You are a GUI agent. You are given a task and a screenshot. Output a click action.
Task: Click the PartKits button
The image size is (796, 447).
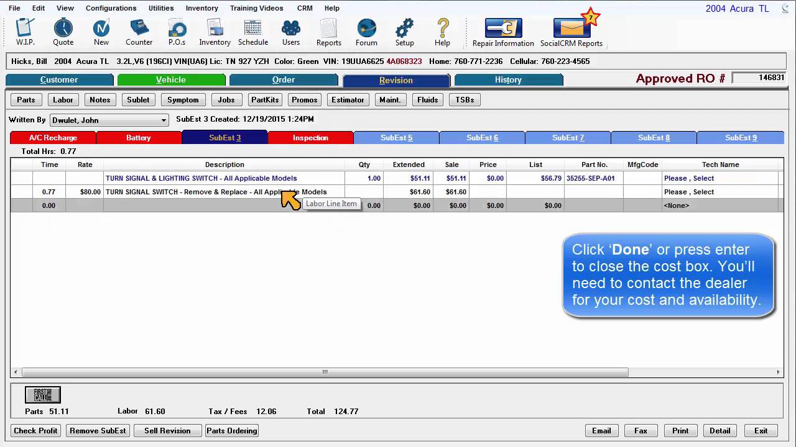tap(265, 100)
